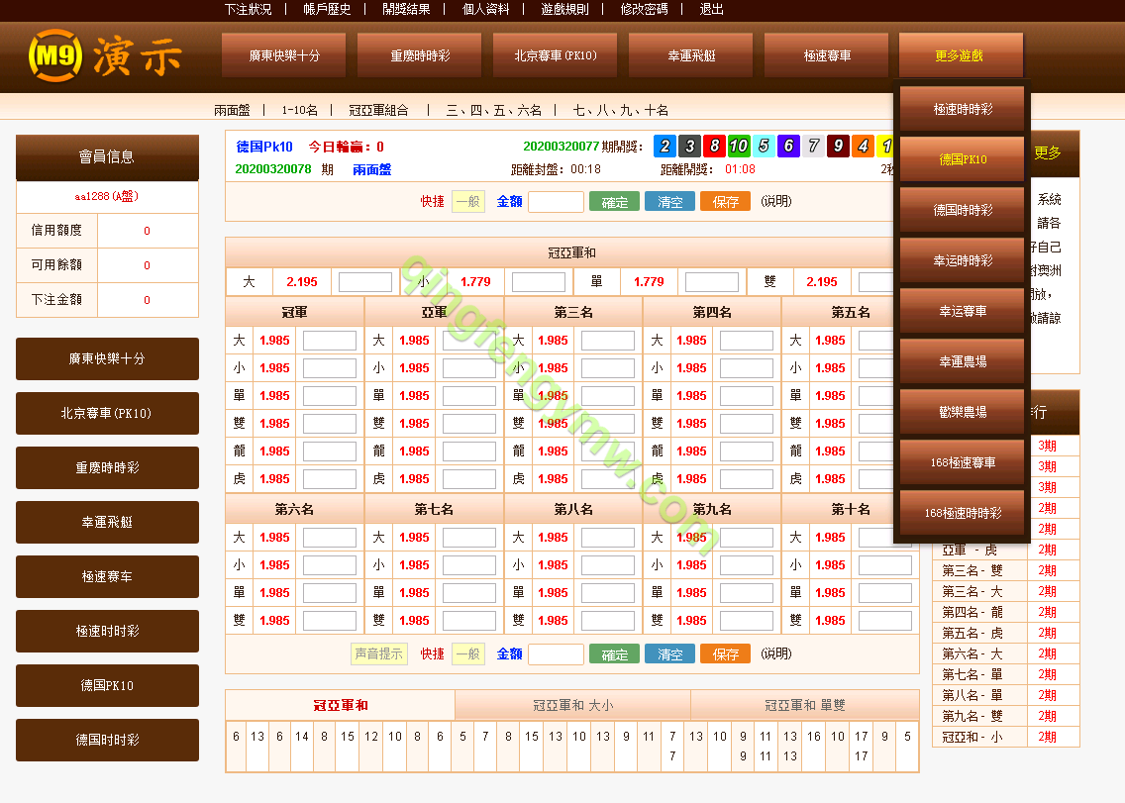This screenshot has width=1125, height=803.
Task: Click the 冠軍 大 bet amount field
Action: [x=329, y=341]
